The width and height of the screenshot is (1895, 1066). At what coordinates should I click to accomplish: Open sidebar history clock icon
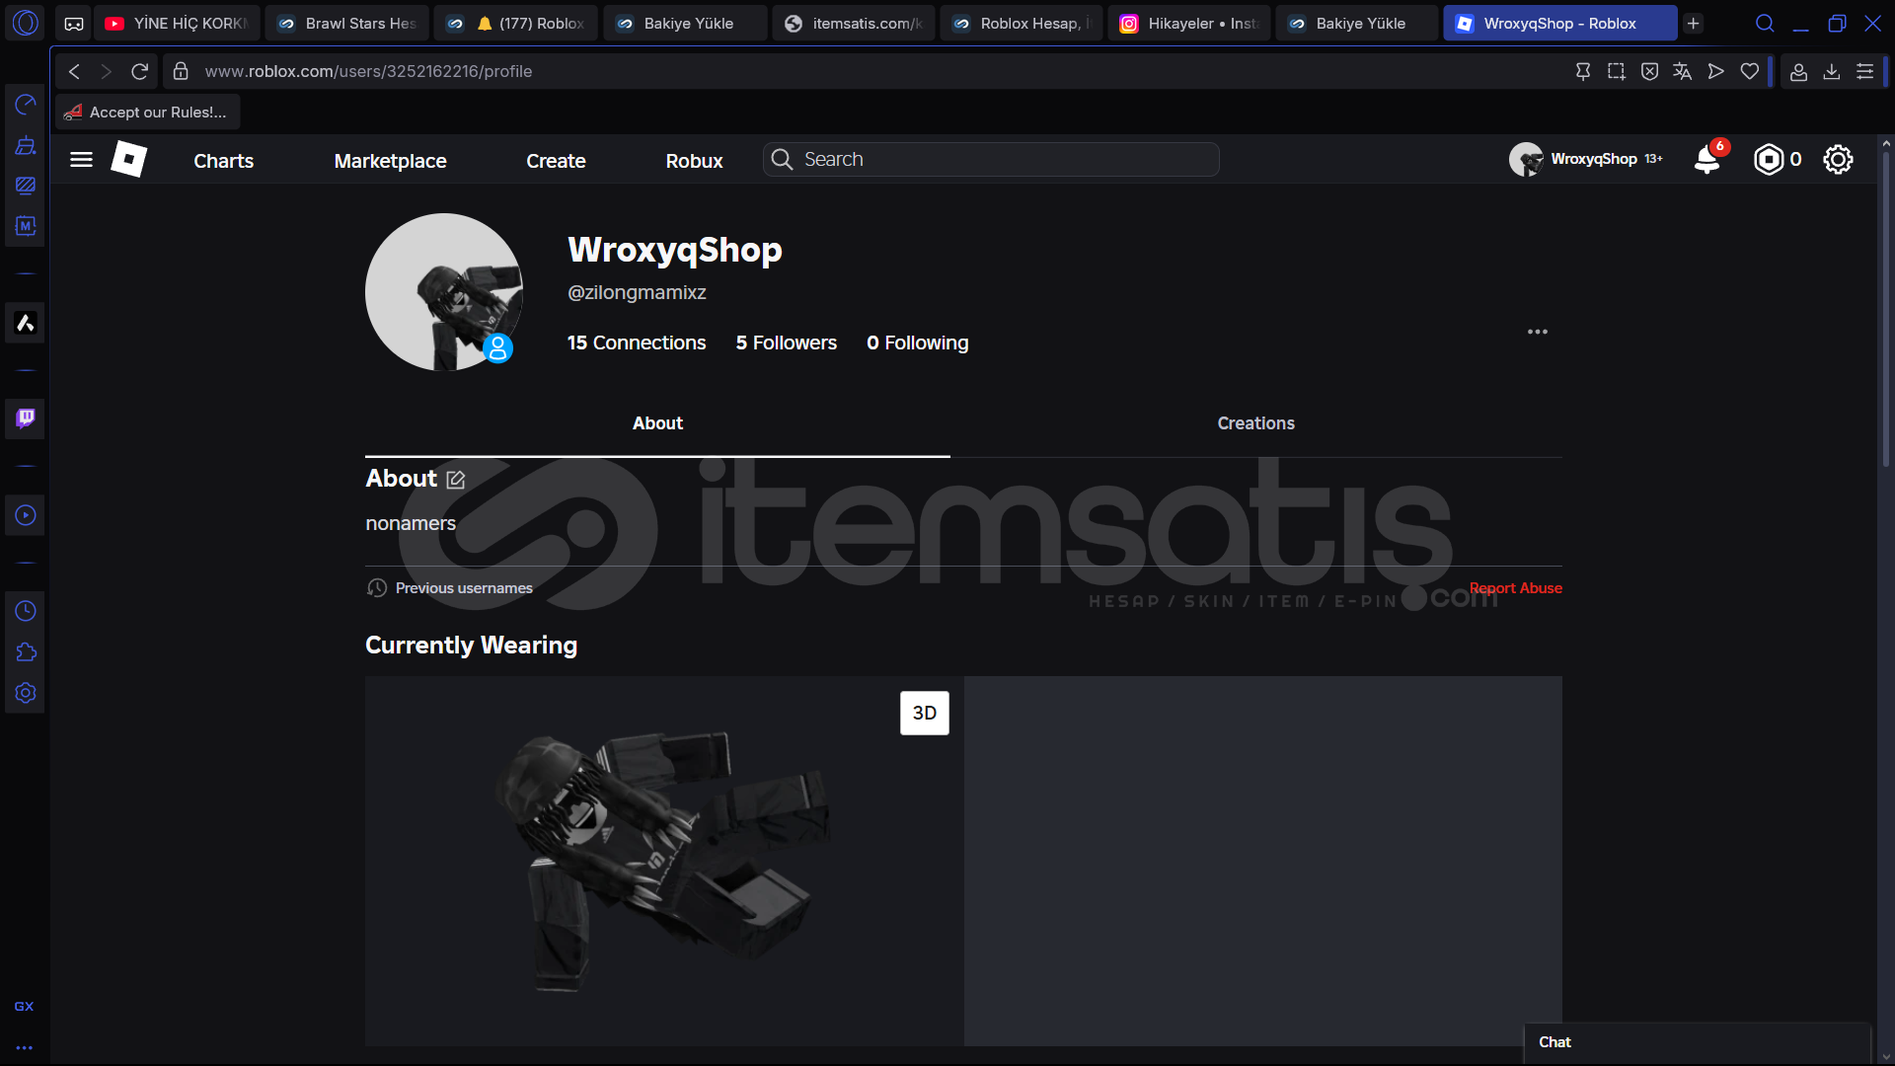click(x=26, y=611)
